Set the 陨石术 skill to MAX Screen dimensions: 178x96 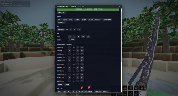click(82, 78)
